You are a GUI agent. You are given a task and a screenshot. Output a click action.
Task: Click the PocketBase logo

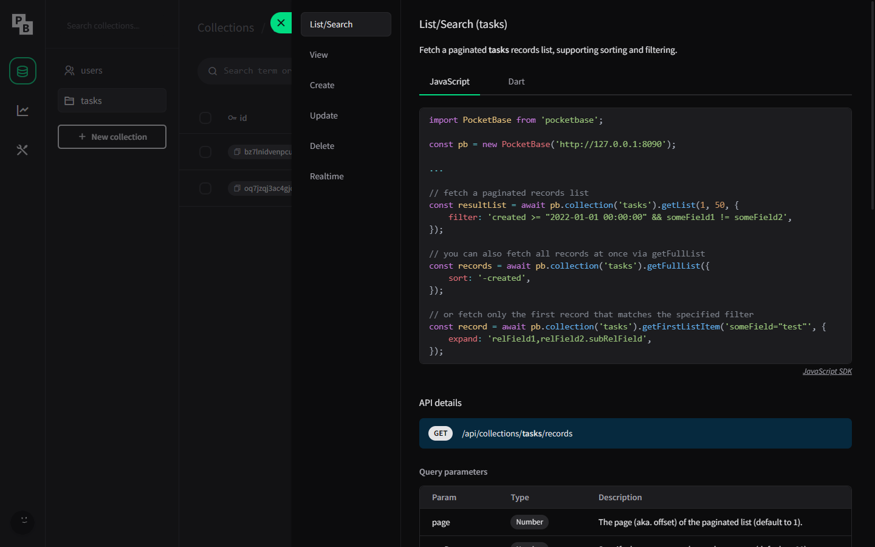click(x=22, y=24)
